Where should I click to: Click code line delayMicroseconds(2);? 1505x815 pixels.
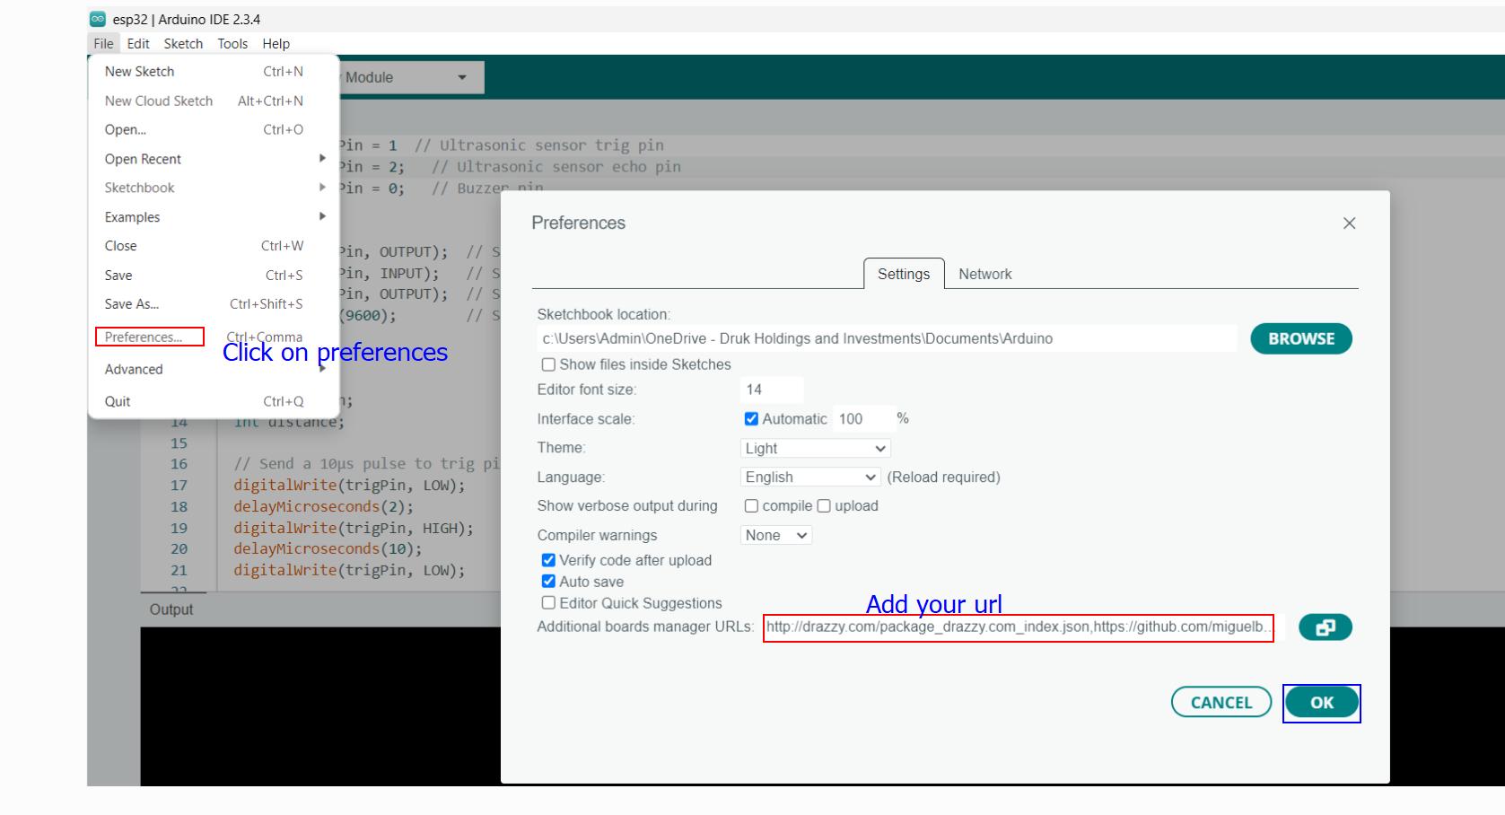click(323, 506)
